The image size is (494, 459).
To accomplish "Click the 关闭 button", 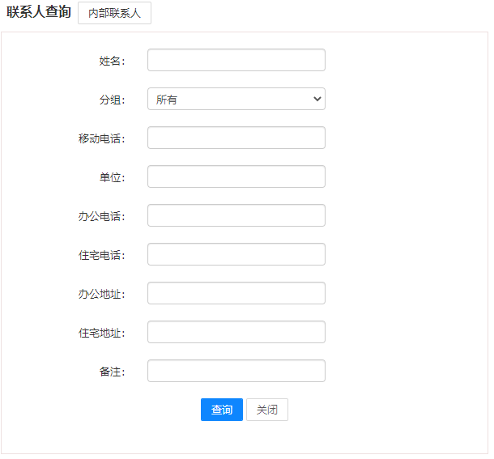I will pos(266,410).
